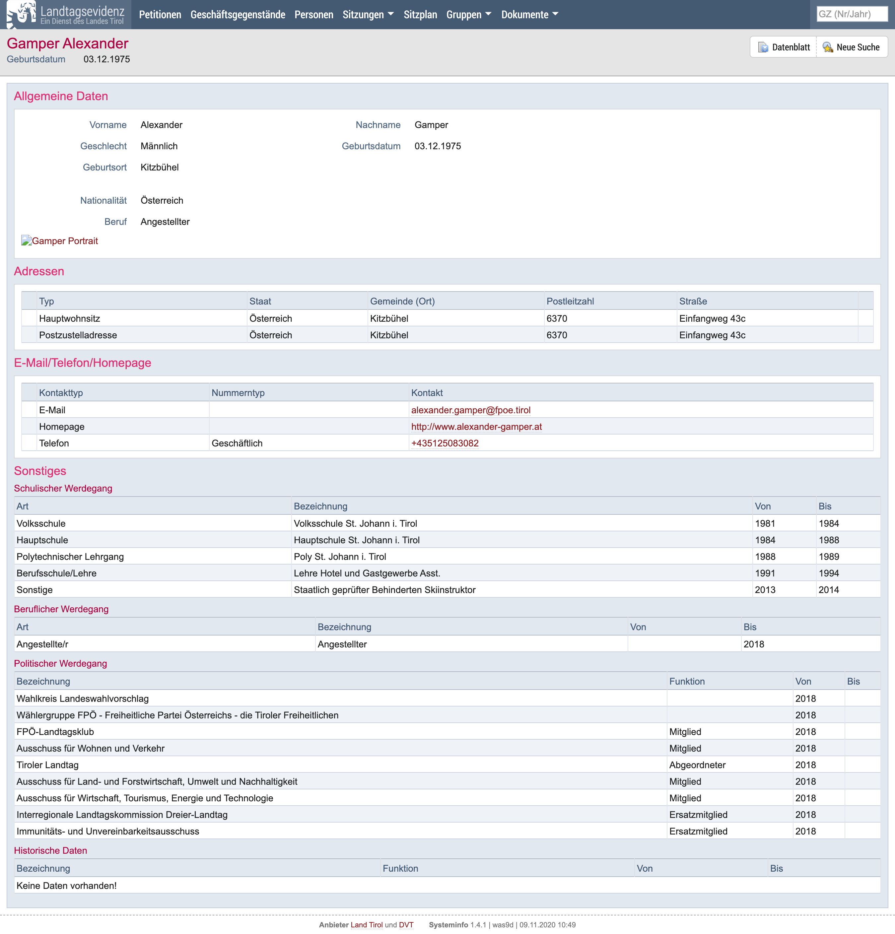This screenshot has height=934, width=895.
Task: Click Lehre Hotel und Gastgewerbe Asst. entry
Action: pyautogui.click(x=367, y=573)
